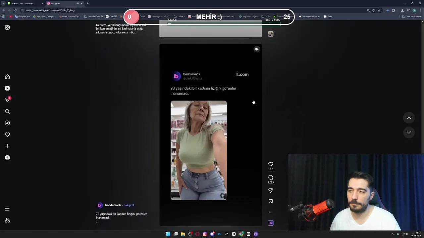Open Explore compass icon

click(x=7, y=123)
